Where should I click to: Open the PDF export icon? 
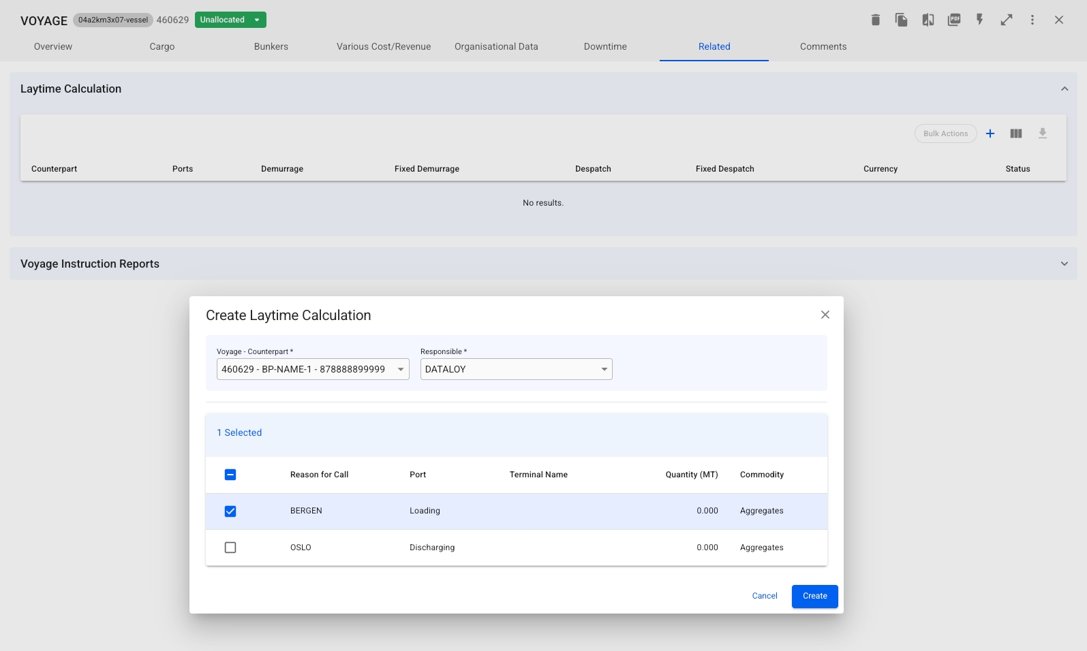(x=954, y=20)
